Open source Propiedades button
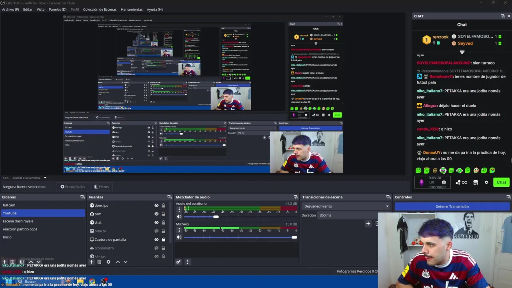This screenshot has height=288, width=512. point(73,187)
